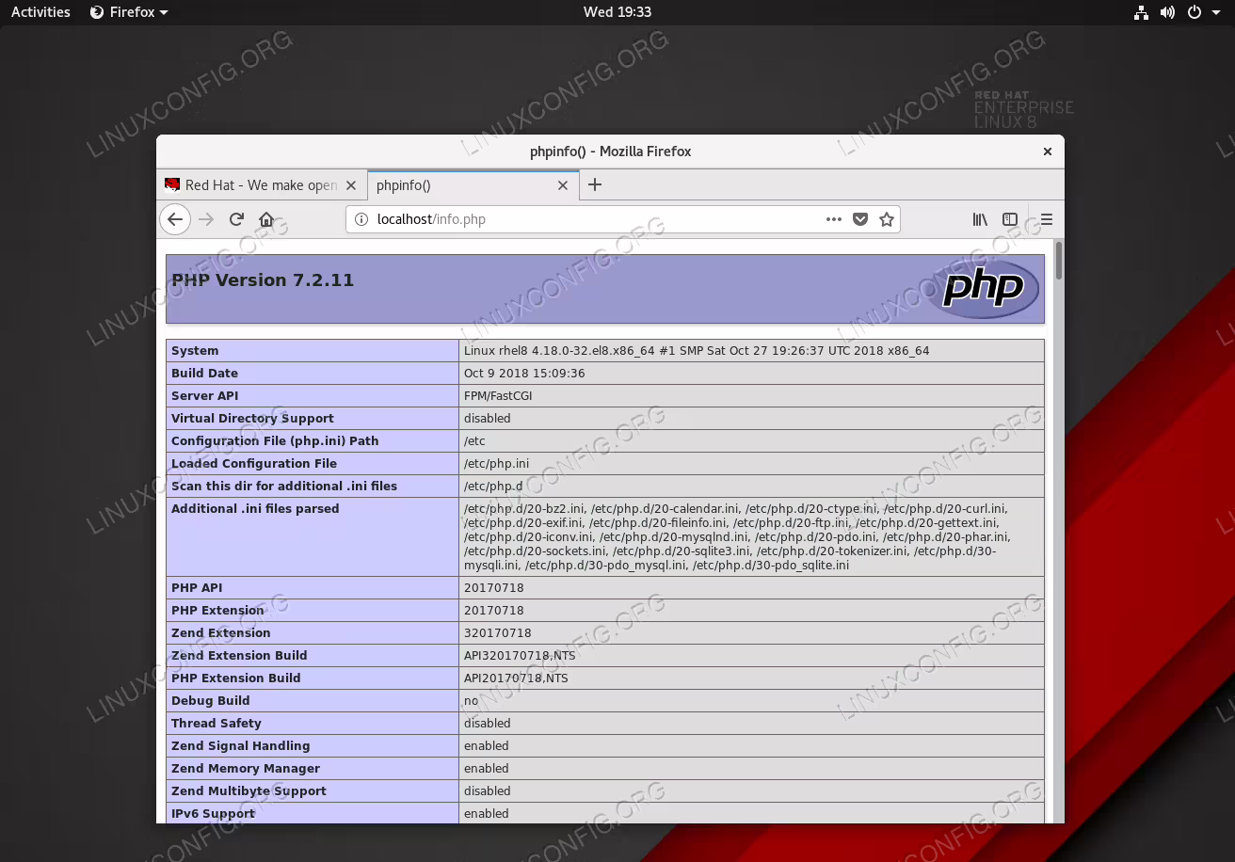This screenshot has height=862, width=1235.
Task: Click the IPv6 Support label
Action: pos(214,814)
